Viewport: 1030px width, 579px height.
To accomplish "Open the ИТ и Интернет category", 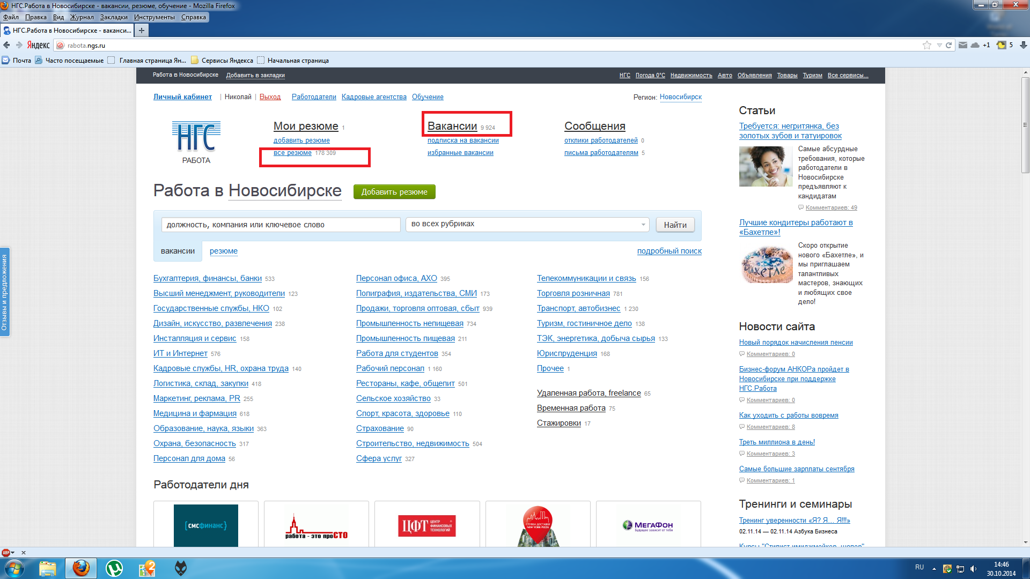I will pyautogui.click(x=180, y=353).
